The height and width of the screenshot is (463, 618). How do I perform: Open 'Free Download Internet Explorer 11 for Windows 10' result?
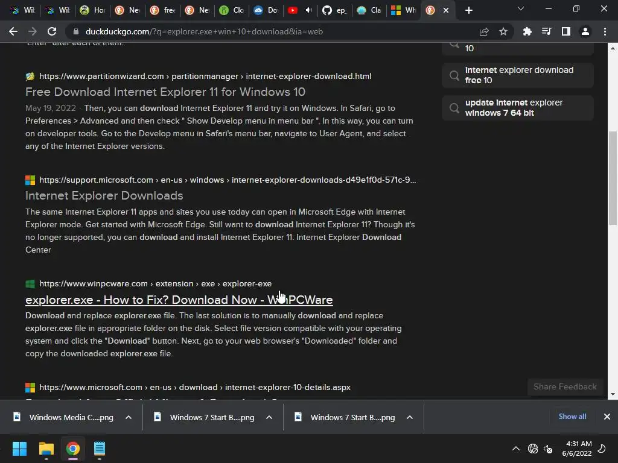pos(165,92)
